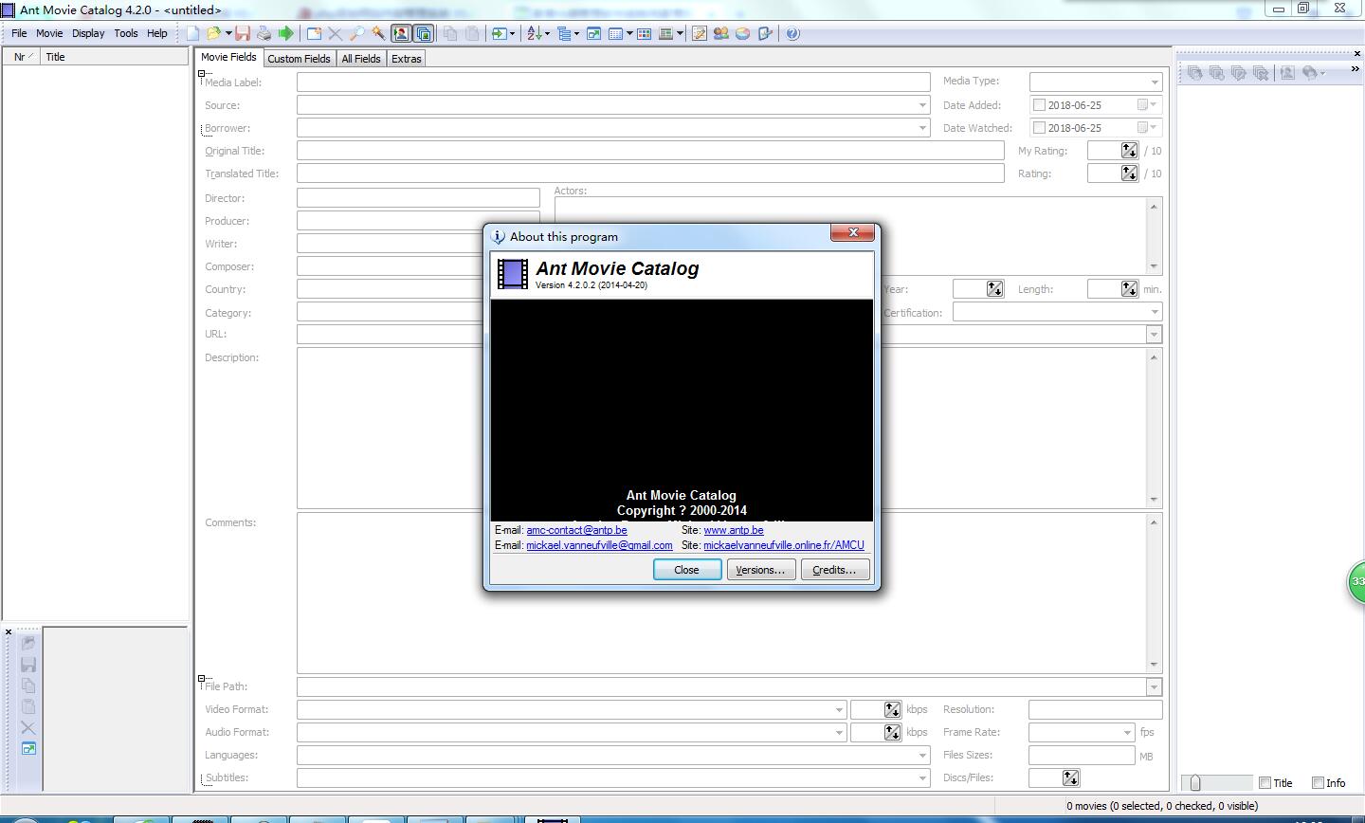Open the www.antp.be site link
The height and width of the screenshot is (823, 1365).
tap(734, 530)
